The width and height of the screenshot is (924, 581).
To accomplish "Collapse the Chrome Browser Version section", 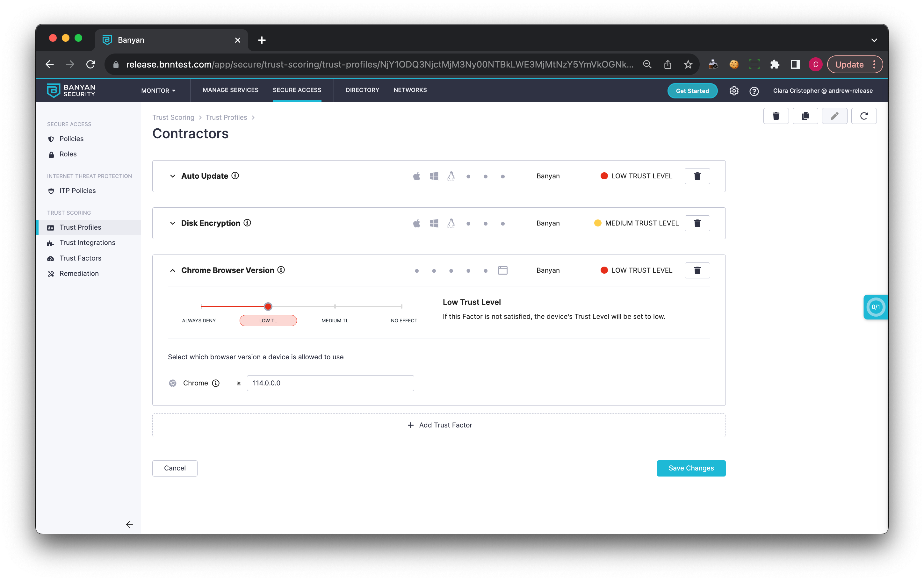I will pos(173,270).
